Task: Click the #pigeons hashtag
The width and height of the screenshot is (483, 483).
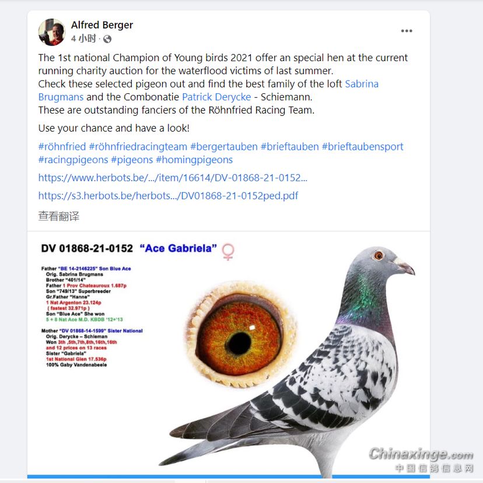Action: click(x=132, y=160)
